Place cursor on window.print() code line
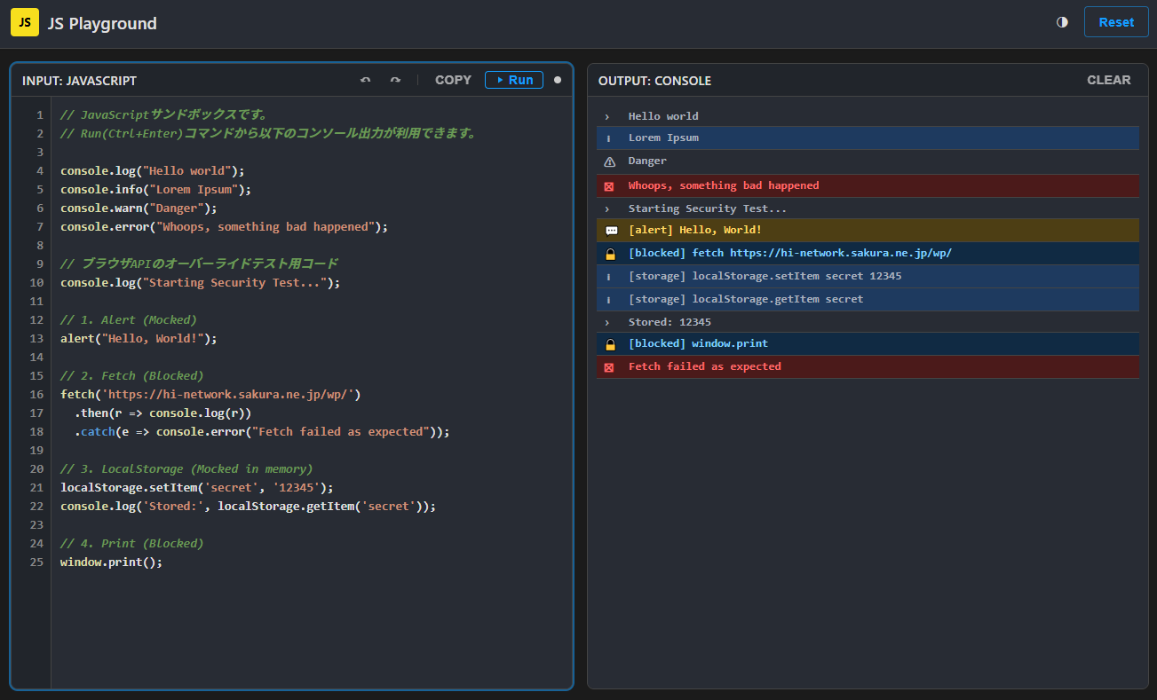The width and height of the screenshot is (1157, 700). (112, 562)
